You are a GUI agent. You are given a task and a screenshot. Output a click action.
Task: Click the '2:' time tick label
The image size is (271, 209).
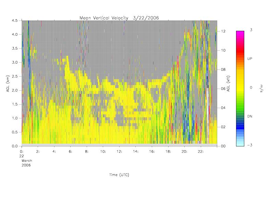tap(38, 152)
